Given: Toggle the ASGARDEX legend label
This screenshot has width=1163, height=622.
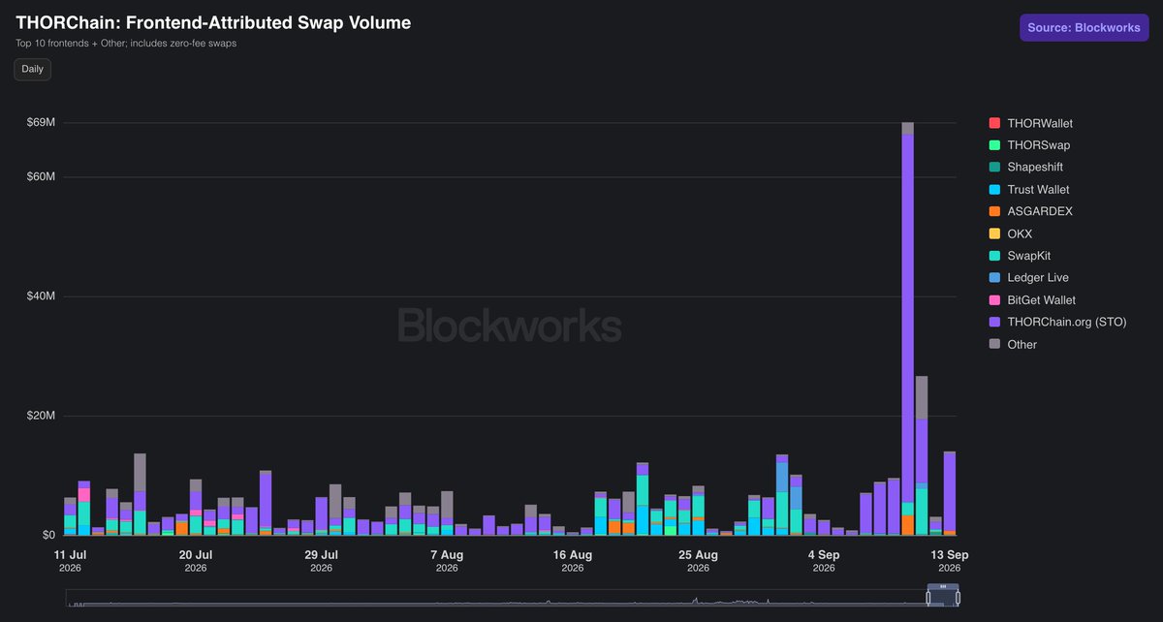Looking at the screenshot, I should 1040,211.
